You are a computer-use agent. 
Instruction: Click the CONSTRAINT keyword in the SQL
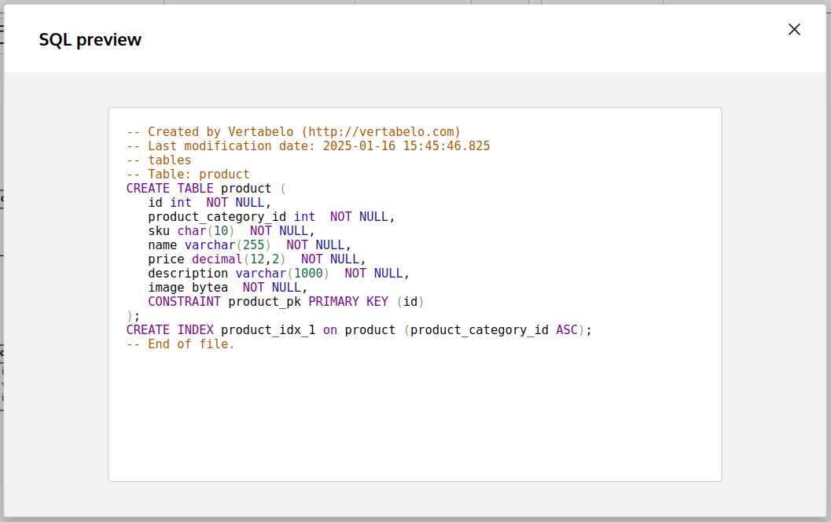[x=184, y=302]
